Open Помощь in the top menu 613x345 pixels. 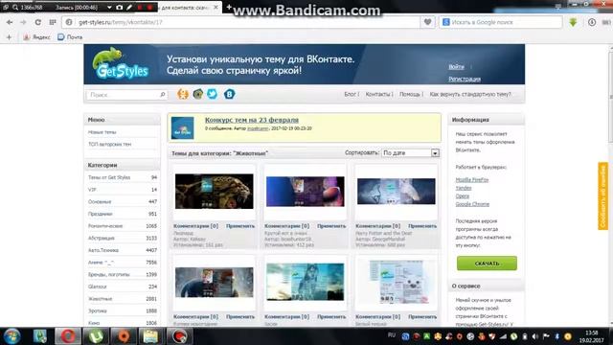coord(409,94)
